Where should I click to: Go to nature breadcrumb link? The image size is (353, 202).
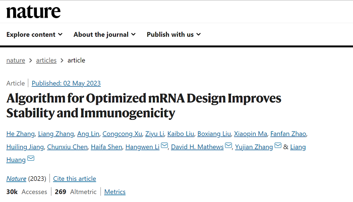16,60
